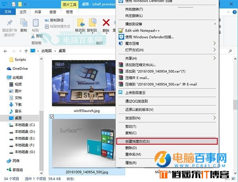Select the Scripts folder in sidebar
This screenshot has height=182, width=238.
17,60
